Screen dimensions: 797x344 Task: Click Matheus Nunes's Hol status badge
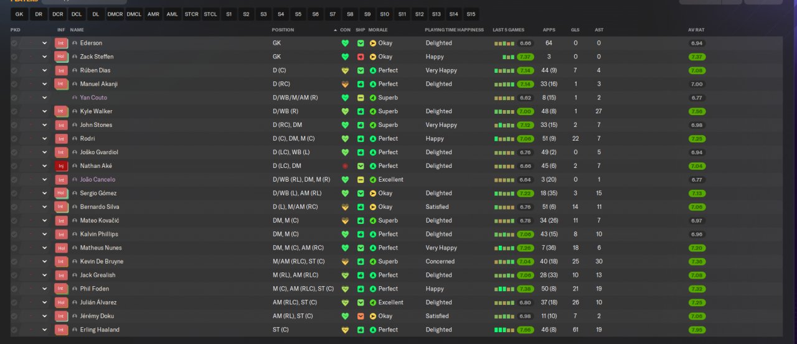click(x=61, y=248)
